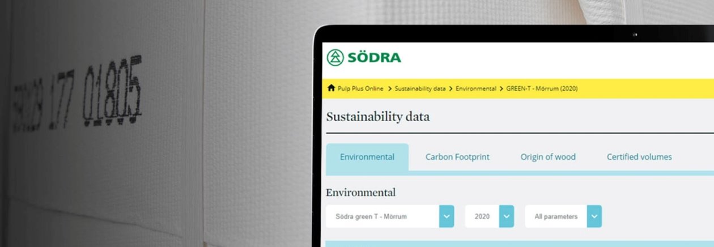Viewport: 714px width, 247px height.
Task: Open the Certified volumes tab
Action: click(x=639, y=157)
